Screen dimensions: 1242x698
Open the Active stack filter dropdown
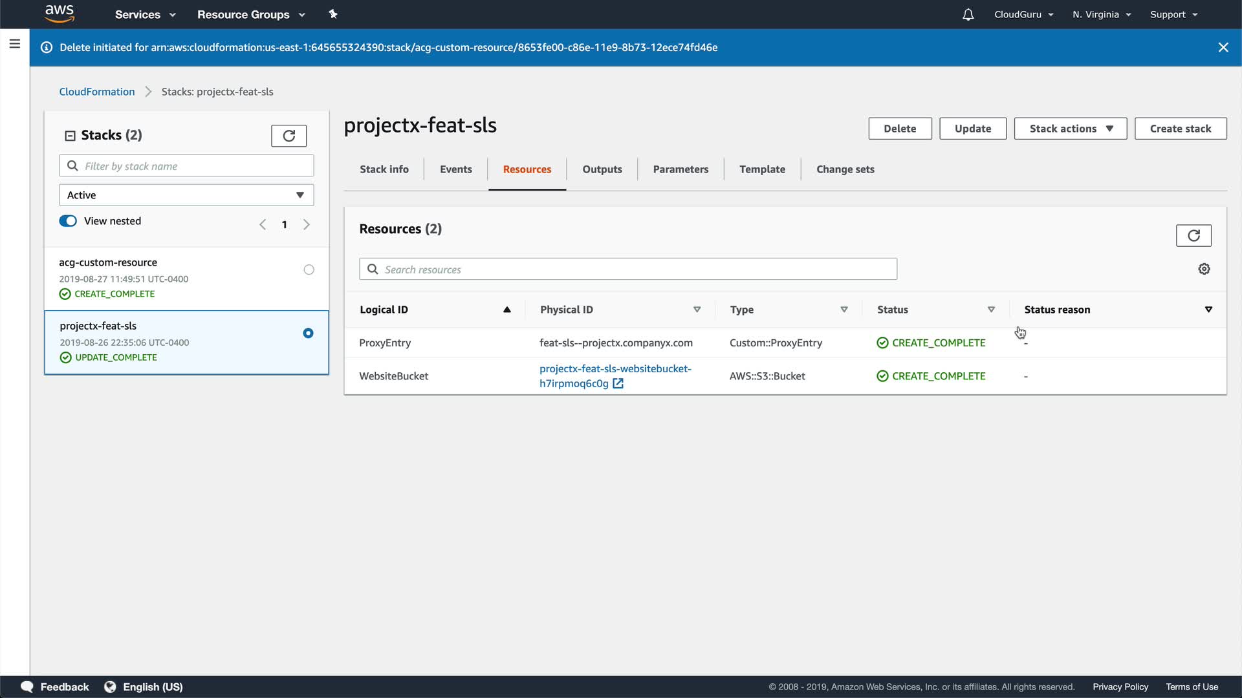pyautogui.click(x=186, y=195)
